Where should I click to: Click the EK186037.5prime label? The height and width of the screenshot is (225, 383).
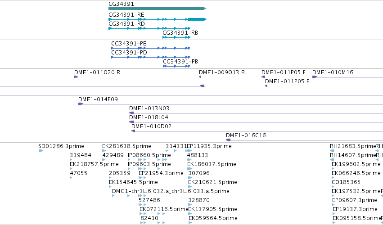coord(212,164)
